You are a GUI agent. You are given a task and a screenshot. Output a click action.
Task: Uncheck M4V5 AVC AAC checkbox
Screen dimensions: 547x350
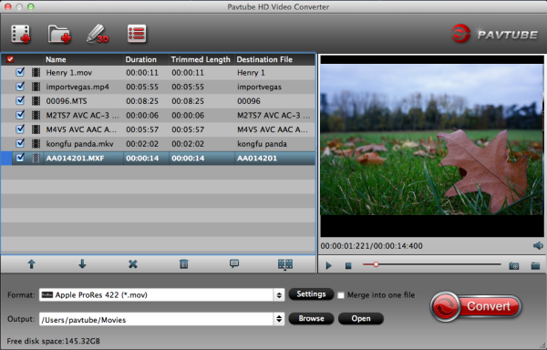(20, 129)
